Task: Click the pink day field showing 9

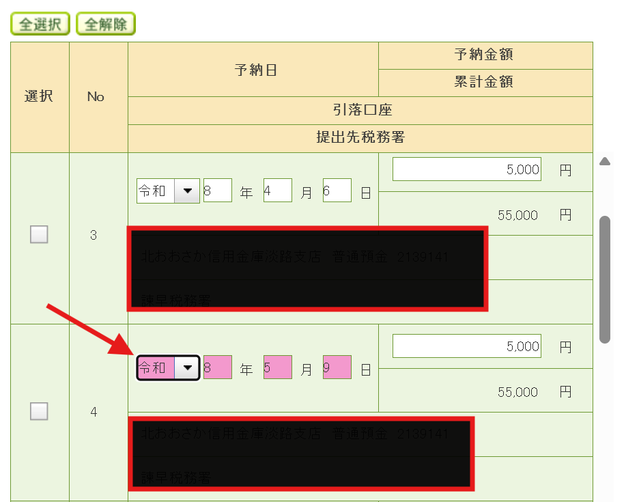Action: [x=337, y=368]
